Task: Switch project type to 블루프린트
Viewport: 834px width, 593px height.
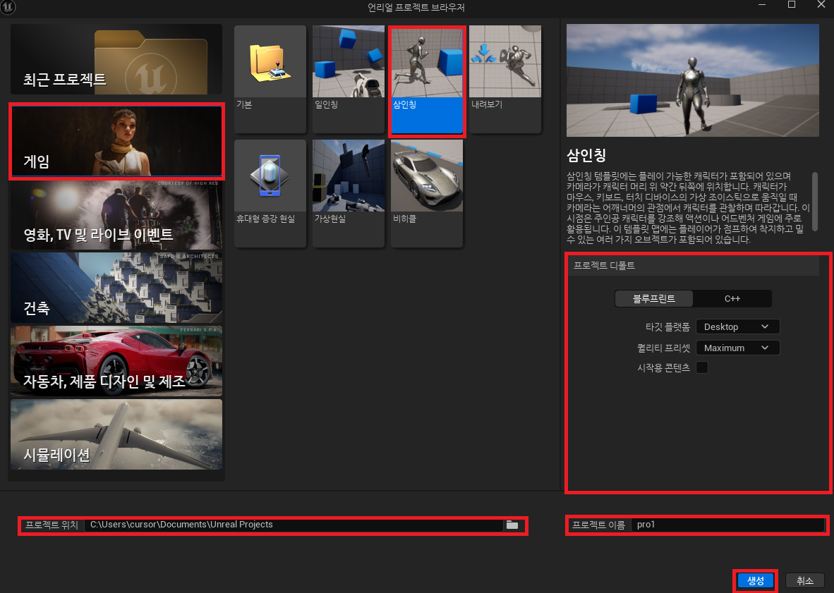Action: [653, 299]
